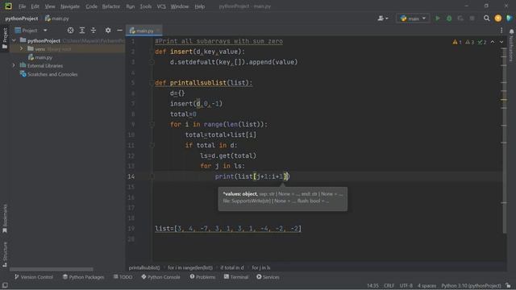
Task: Open the Run menu
Action: click(x=131, y=6)
